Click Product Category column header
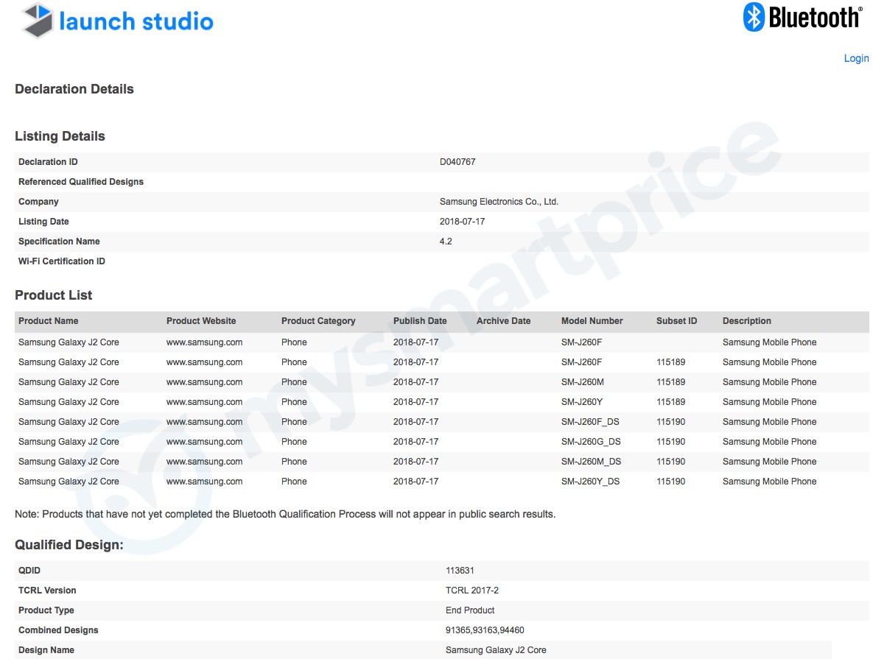 tap(318, 321)
